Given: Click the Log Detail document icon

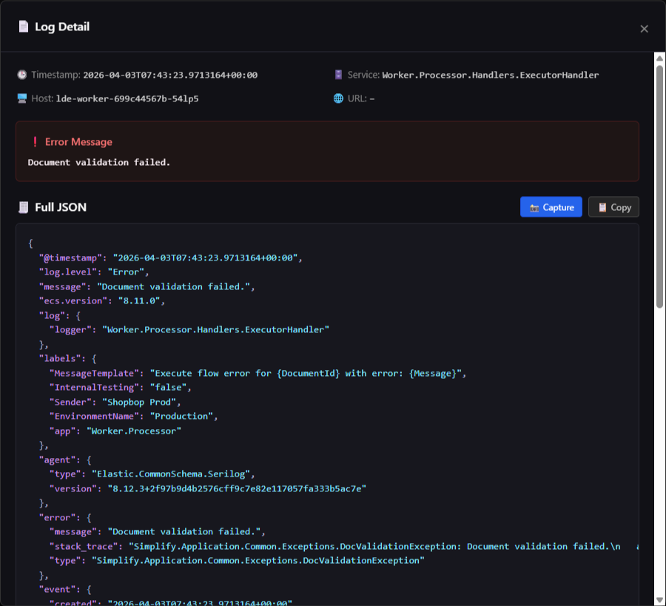Looking at the screenshot, I should 23,27.
